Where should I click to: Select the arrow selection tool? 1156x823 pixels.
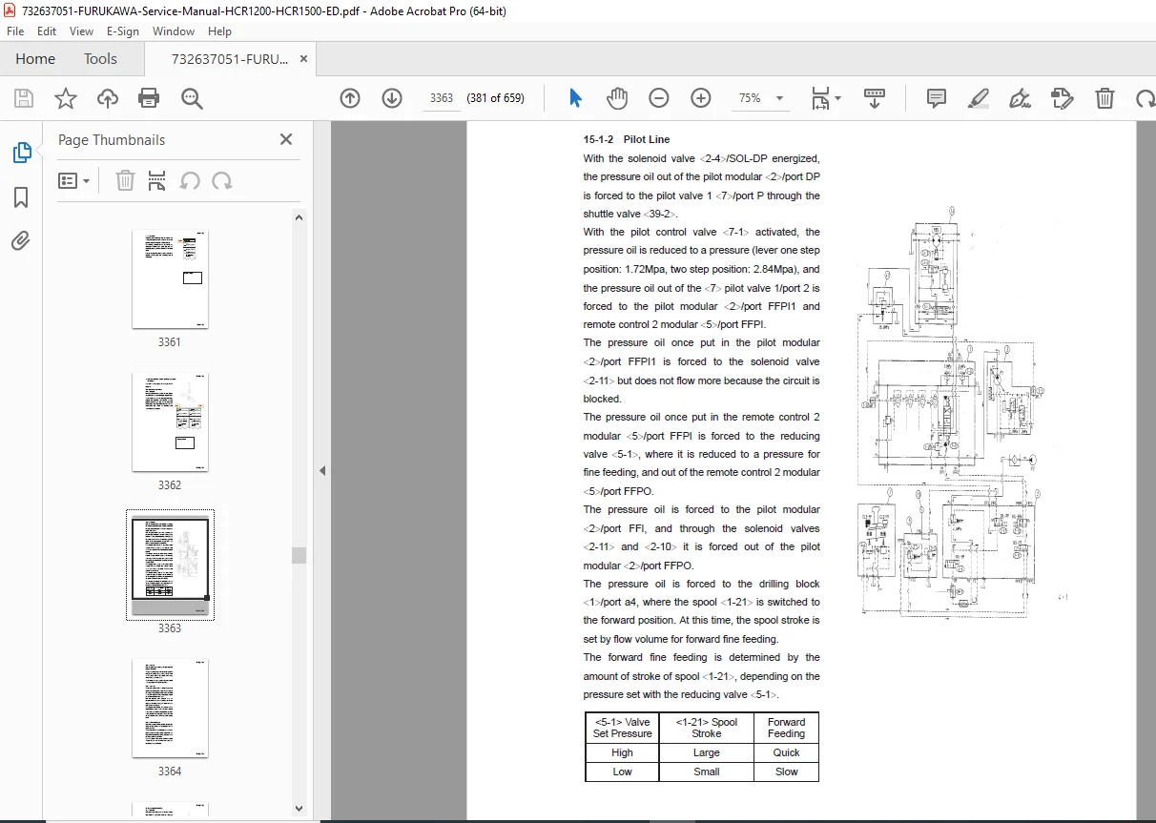click(575, 98)
